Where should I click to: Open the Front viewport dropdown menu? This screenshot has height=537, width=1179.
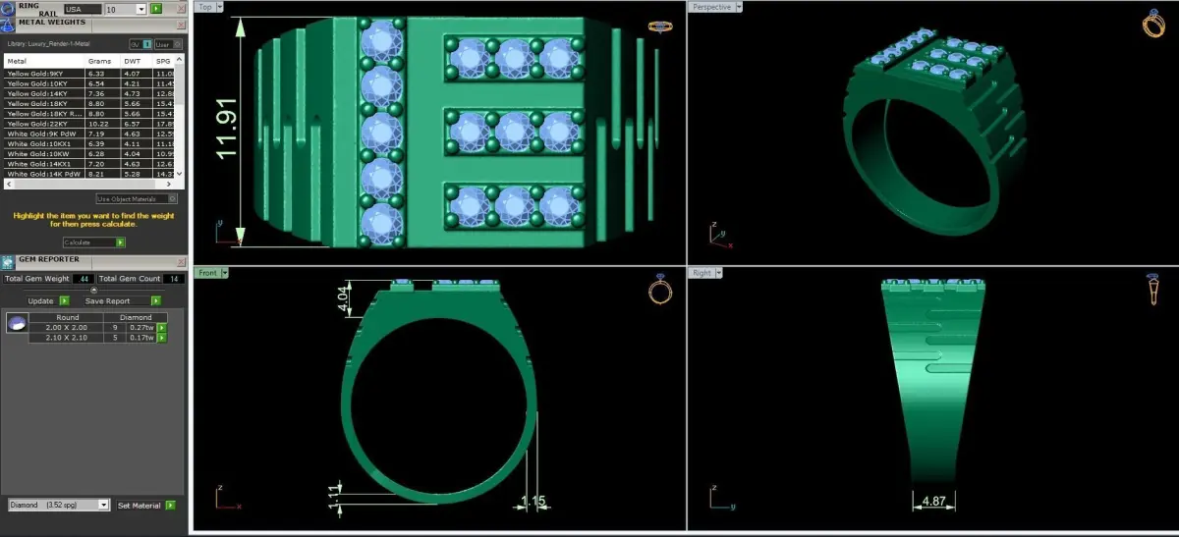(x=224, y=272)
